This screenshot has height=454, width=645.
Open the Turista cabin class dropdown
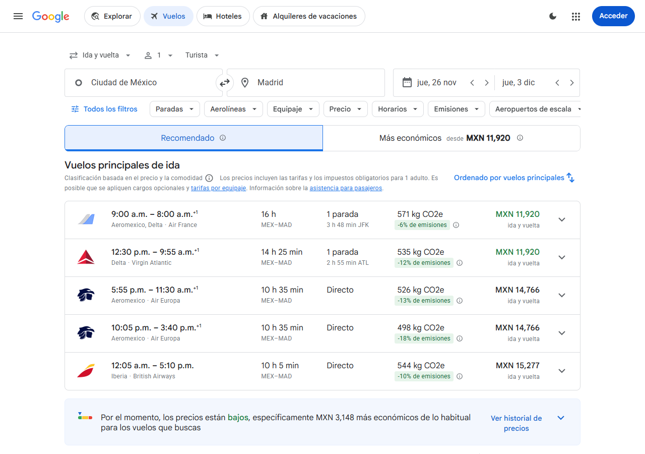coord(202,55)
